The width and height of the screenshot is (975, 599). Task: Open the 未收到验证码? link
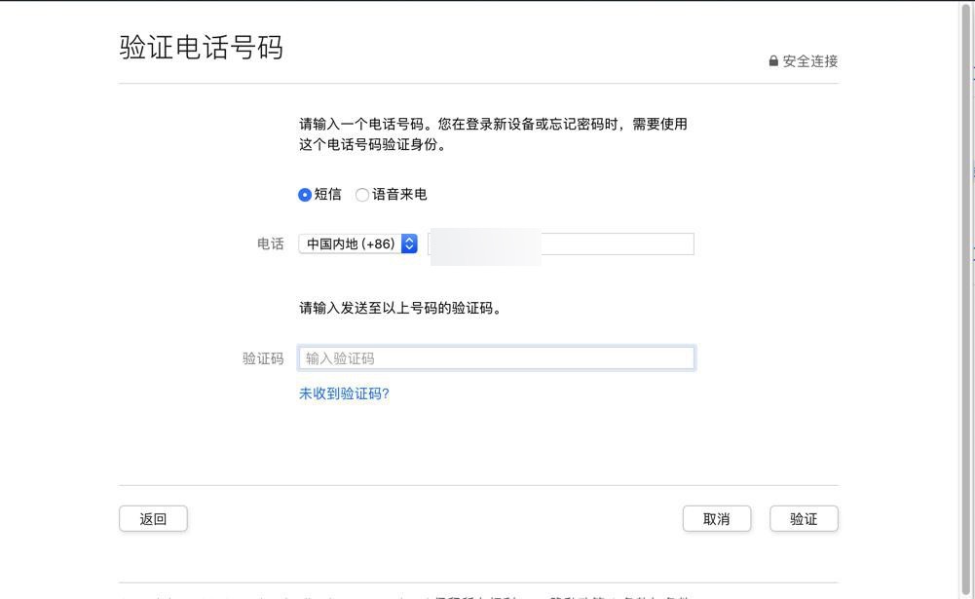click(x=344, y=393)
